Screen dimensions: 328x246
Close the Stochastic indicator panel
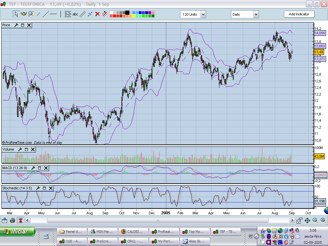point(51,188)
